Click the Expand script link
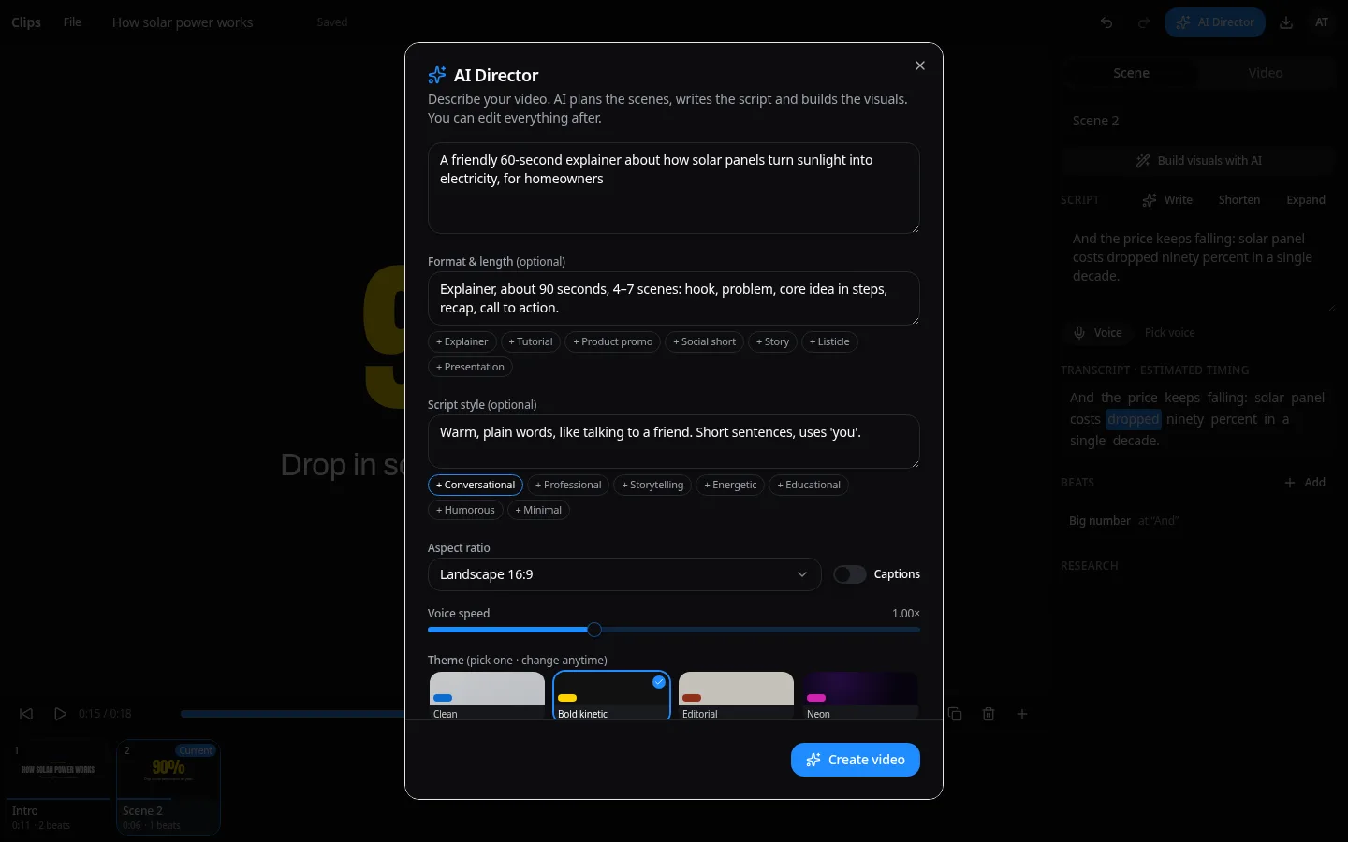 (x=1306, y=200)
